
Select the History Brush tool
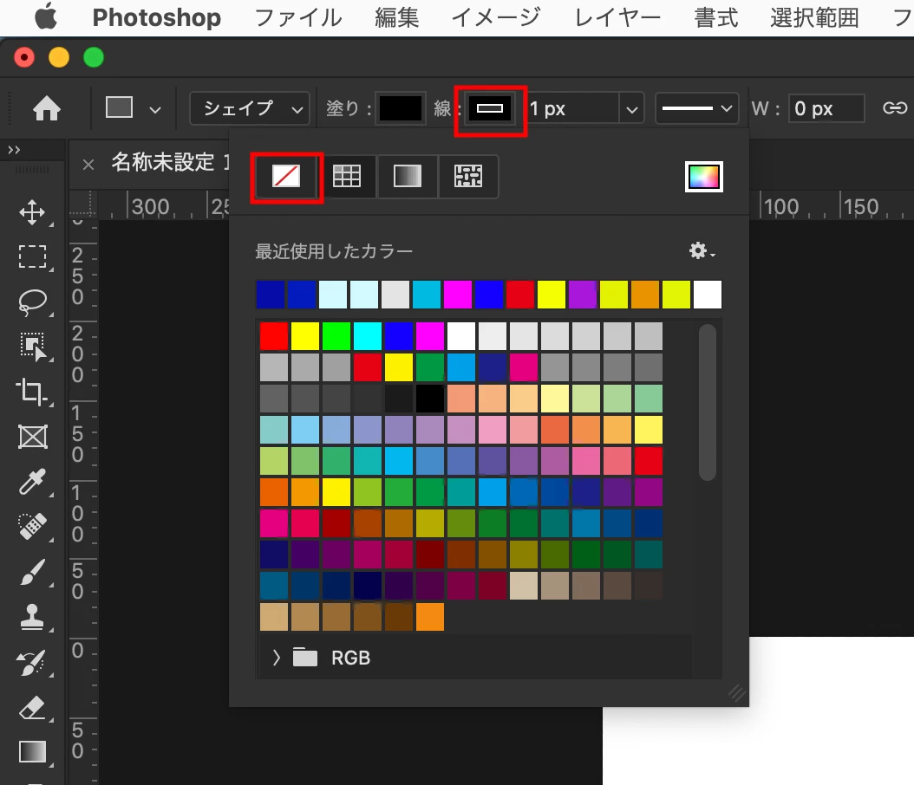point(32,663)
